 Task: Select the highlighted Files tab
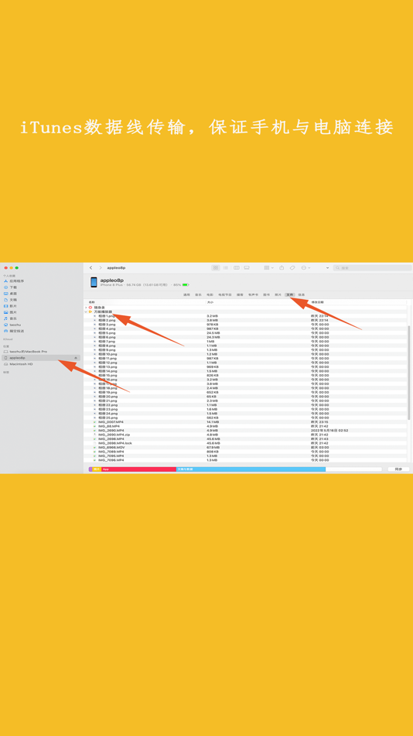290,294
